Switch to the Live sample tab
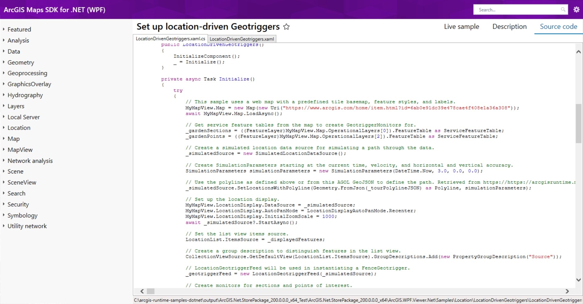The height and width of the screenshot is (304, 583). pos(462,27)
